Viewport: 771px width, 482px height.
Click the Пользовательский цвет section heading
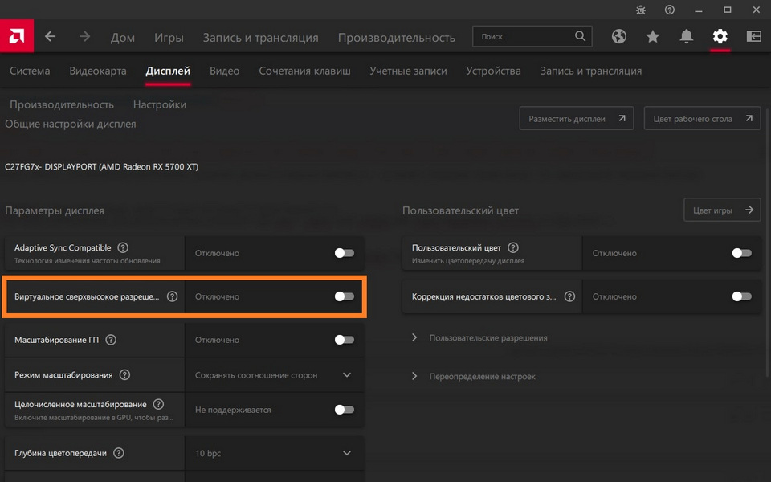(460, 210)
